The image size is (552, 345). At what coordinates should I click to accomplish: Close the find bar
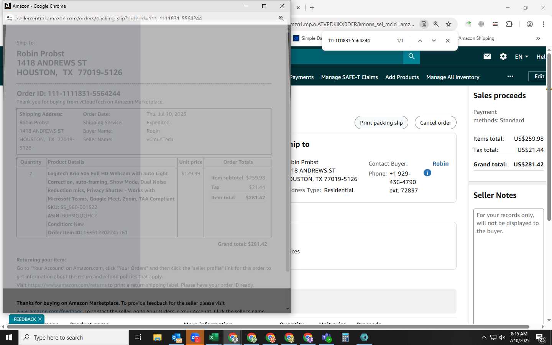pos(448,41)
